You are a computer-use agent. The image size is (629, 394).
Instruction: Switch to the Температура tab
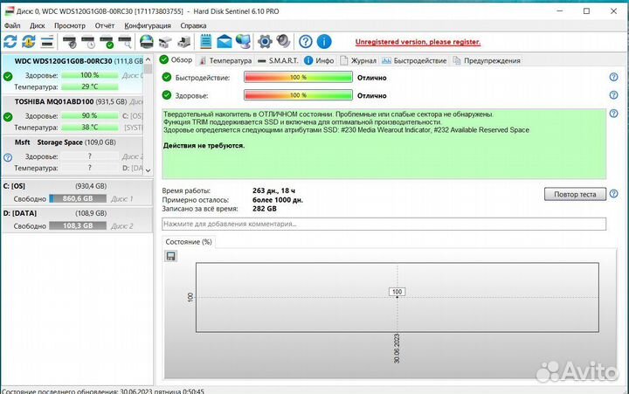[225, 61]
